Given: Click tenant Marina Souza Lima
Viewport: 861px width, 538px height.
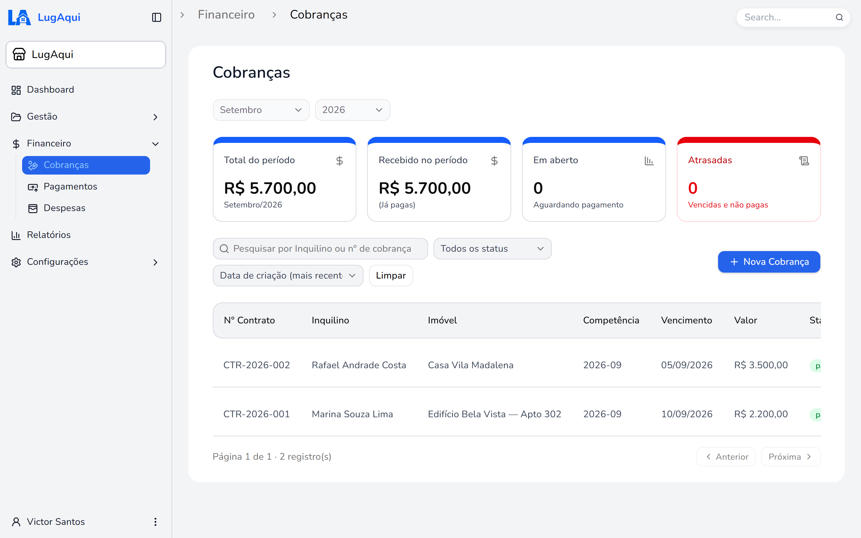Looking at the screenshot, I should (352, 414).
